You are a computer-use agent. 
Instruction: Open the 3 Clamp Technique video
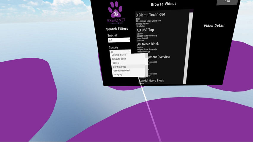pos(150,15)
